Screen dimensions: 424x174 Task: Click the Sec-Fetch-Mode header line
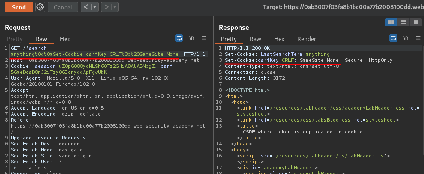click(47, 150)
